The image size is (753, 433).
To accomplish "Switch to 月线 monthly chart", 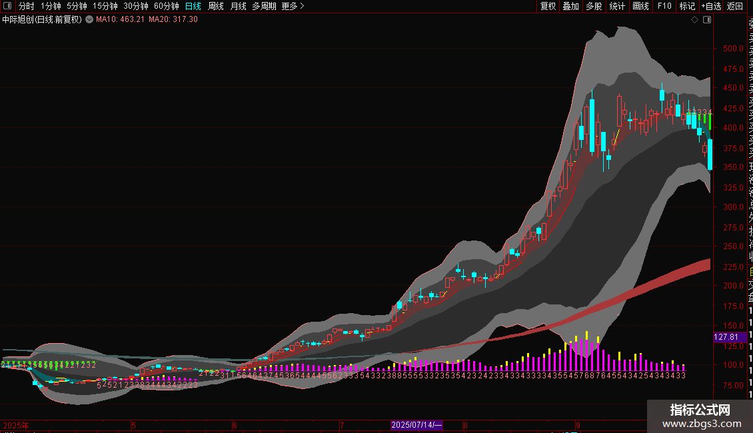I will pyautogui.click(x=238, y=6).
